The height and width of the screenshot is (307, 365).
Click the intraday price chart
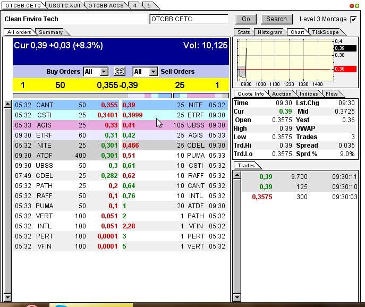285,60
